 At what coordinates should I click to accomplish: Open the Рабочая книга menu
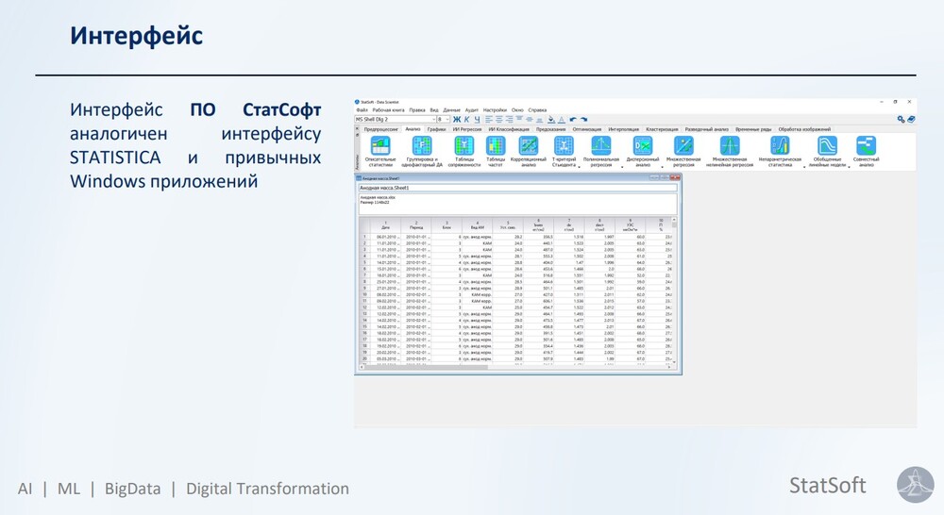[x=388, y=110]
